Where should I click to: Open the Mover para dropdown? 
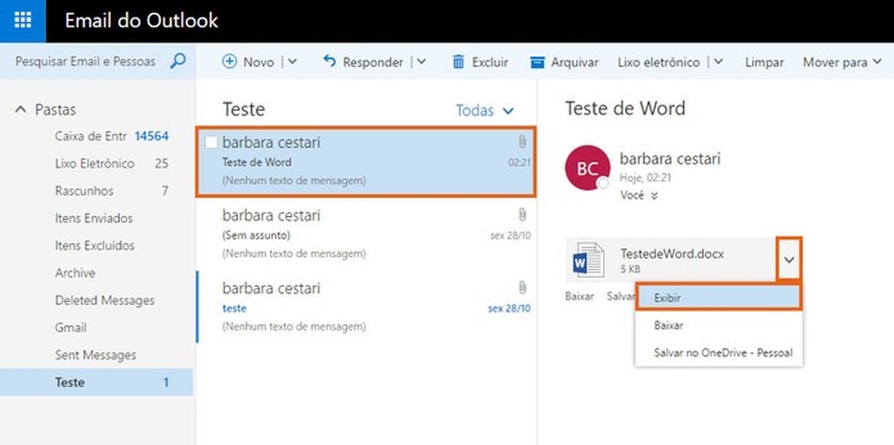842,62
